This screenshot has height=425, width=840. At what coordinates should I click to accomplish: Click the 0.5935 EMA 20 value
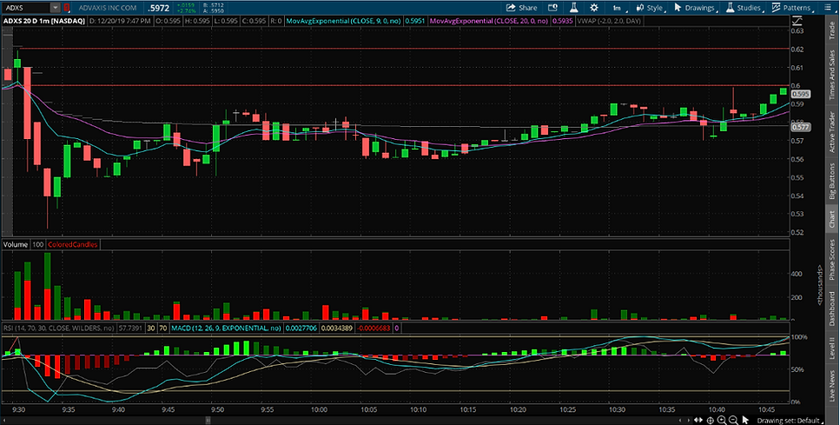pos(561,21)
